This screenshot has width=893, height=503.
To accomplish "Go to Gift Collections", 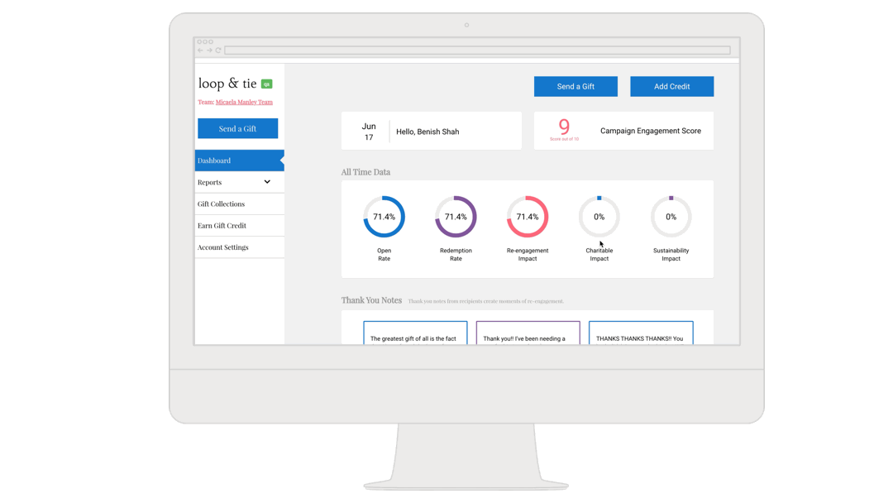I will [239, 204].
